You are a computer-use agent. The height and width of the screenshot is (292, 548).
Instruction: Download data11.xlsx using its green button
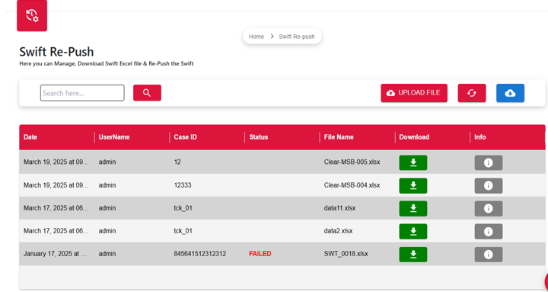[x=413, y=208]
